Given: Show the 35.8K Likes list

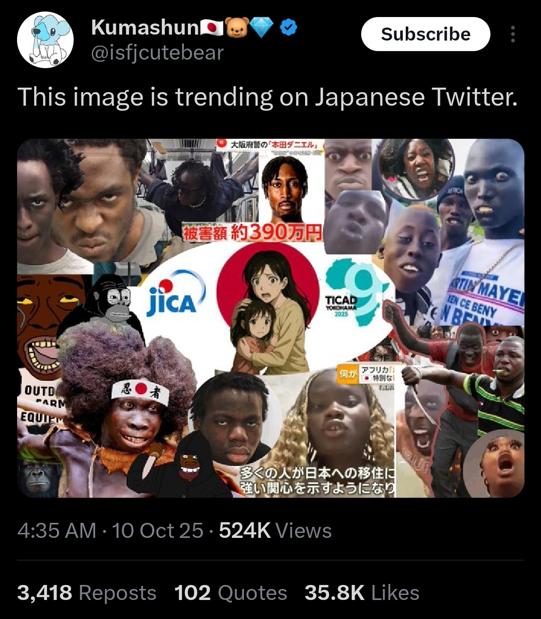Looking at the screenshot, I should point(362,593).
